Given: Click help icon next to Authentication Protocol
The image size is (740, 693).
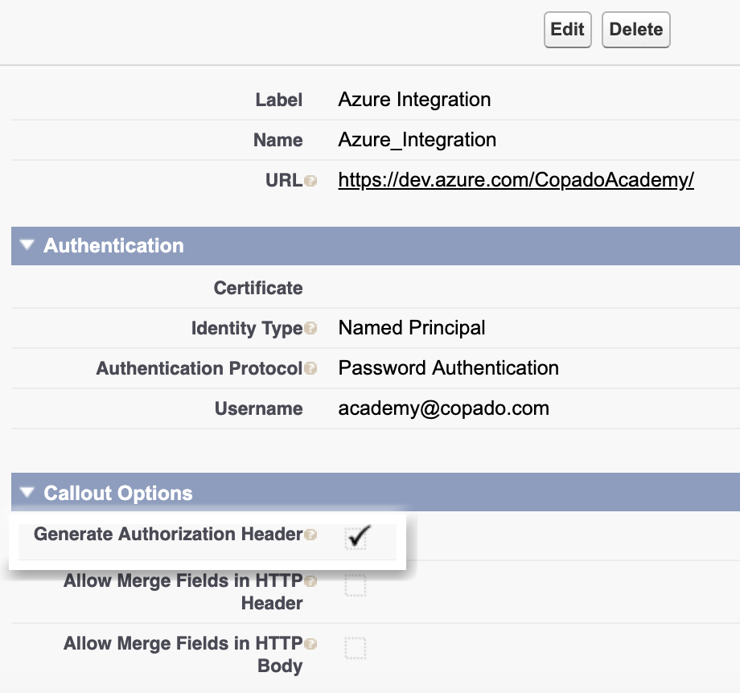Looking at the screenshot, I should 310,368.
